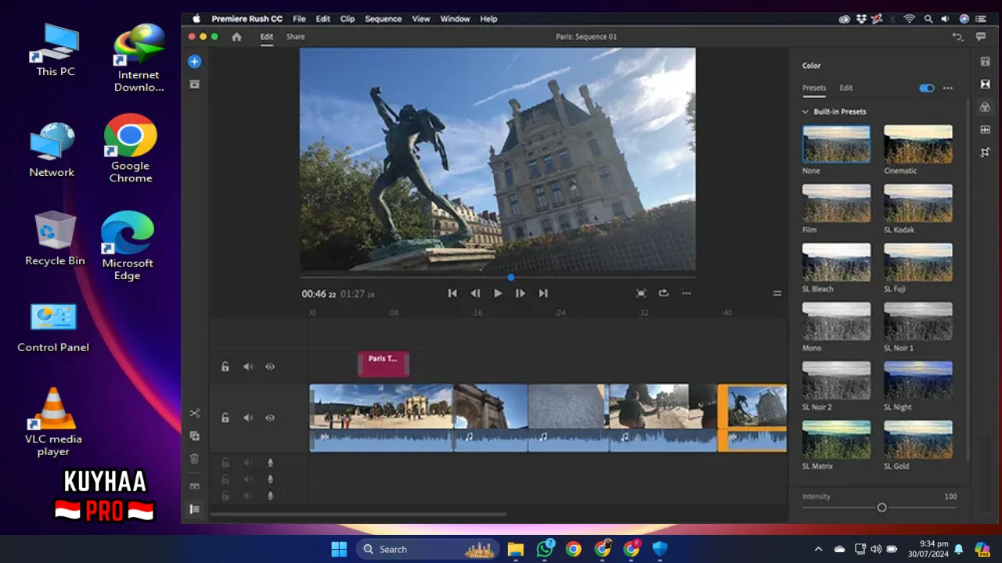Image resolution: width=1002 pixels, height=563 pixels.
Task: Jump to next edit point
Action: click(542, 293)
